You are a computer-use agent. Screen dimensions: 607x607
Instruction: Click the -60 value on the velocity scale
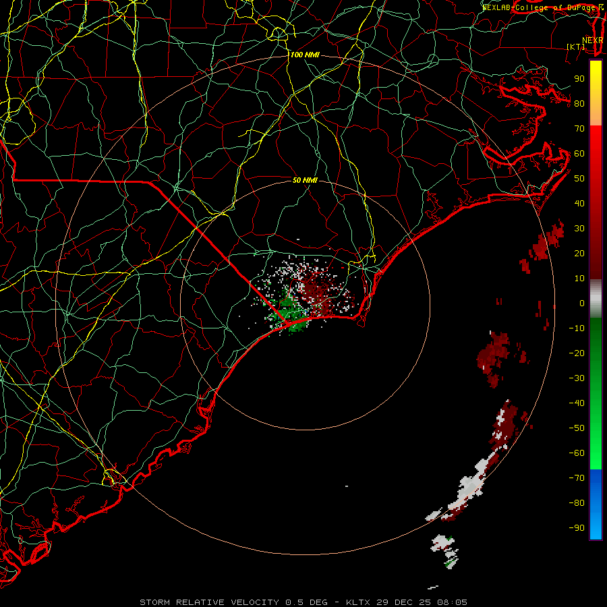577,453
